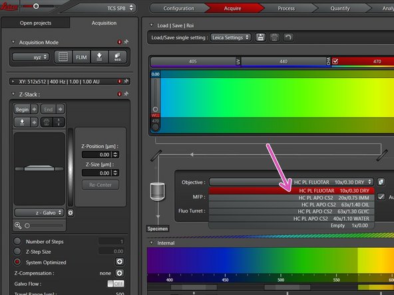Save the current setting with floppy icon

point(261,37)
